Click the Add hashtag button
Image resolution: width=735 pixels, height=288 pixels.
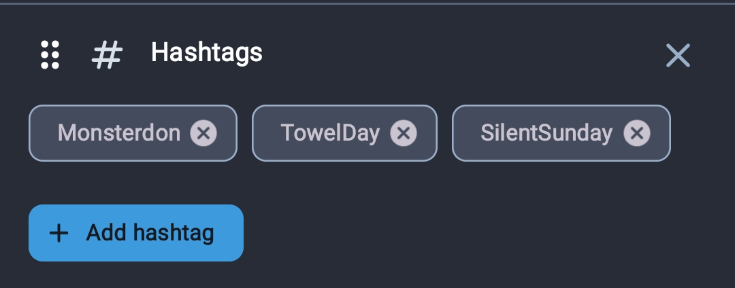coord(136,233)
